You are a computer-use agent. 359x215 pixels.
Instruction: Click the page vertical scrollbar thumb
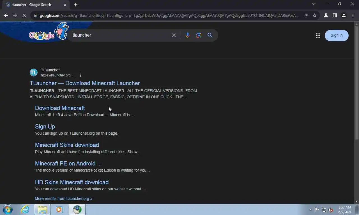tap(356, 83)
